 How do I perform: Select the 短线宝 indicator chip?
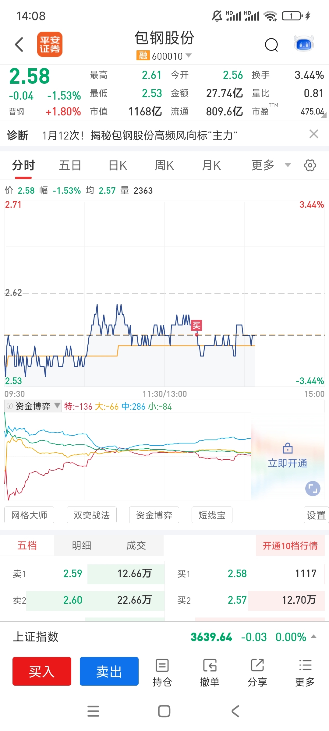click(x=212, y=515)
